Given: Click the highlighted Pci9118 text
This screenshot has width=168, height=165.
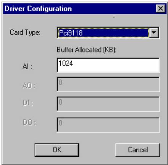Looking at the screenshot, I should (71, 33).
